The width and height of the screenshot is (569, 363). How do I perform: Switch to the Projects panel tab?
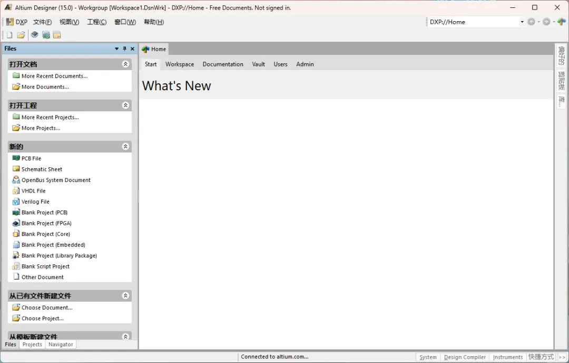(x=32, y=345)
